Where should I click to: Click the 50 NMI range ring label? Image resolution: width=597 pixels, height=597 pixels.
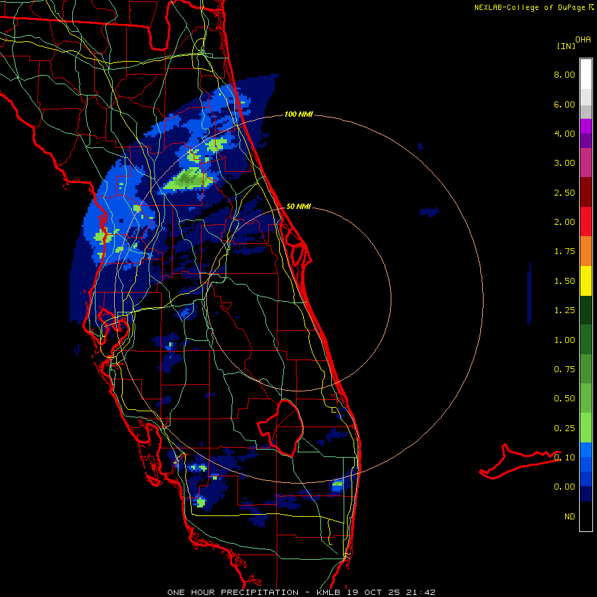point(298,206)
